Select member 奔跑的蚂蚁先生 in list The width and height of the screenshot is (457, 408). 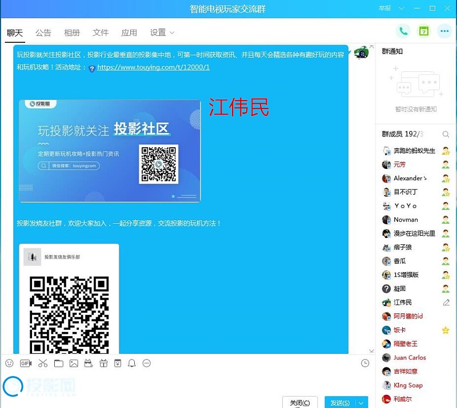pos(416,151)
